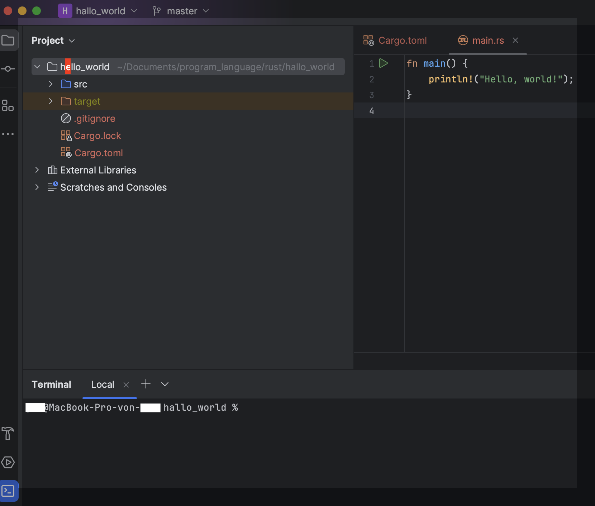The width and height of the screenshot is (595, 506).
Task: Close the main.rs editor tab
Action: point(515,40)
